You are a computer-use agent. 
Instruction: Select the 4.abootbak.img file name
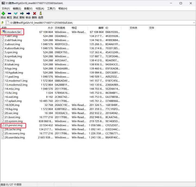click(15, 48)
